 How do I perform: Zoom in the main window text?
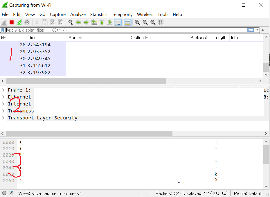(137, 22)
